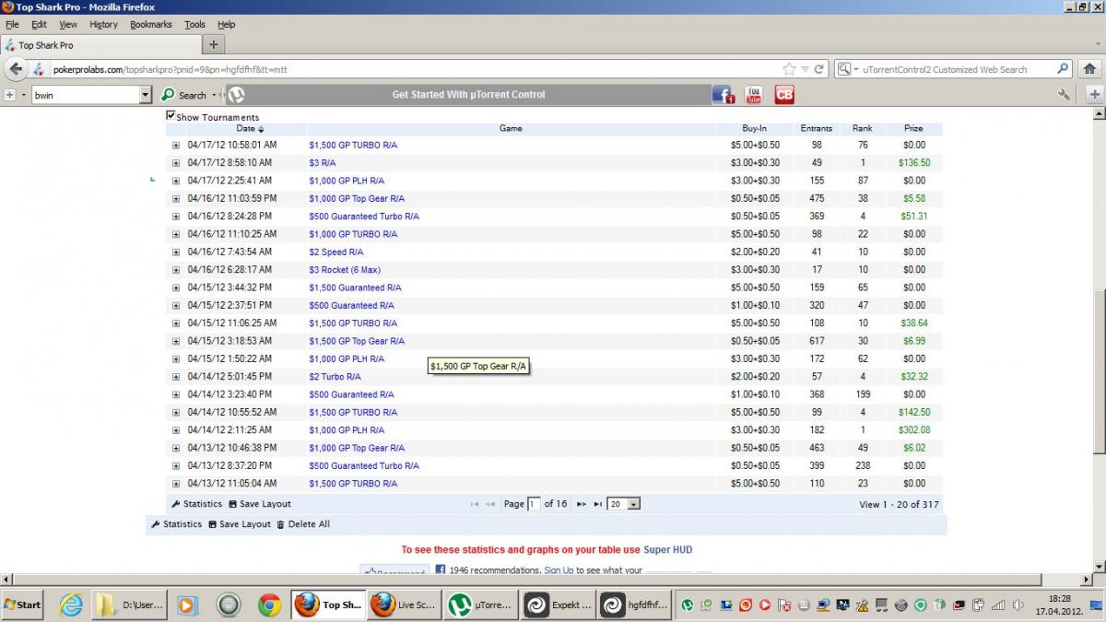Open the File menu
Viewport: 1106px width, 622px height.
[x=12, y=25]
